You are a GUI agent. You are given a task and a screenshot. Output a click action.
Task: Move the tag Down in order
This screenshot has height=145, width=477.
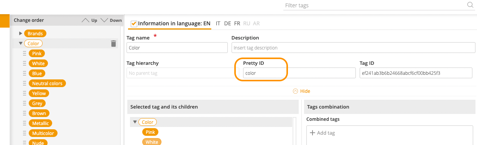111,20
